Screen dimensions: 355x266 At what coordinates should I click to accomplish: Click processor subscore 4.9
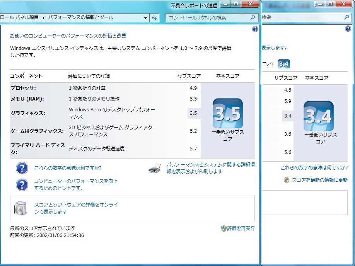point(193,88)
